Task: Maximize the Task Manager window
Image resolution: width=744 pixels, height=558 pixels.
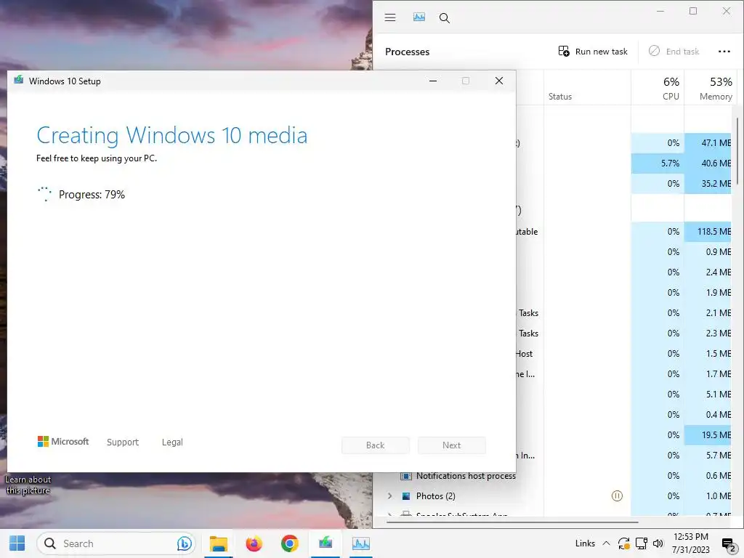Action: click(693, 11)
